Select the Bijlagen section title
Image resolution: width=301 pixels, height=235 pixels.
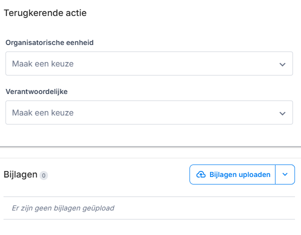point(20,174)
